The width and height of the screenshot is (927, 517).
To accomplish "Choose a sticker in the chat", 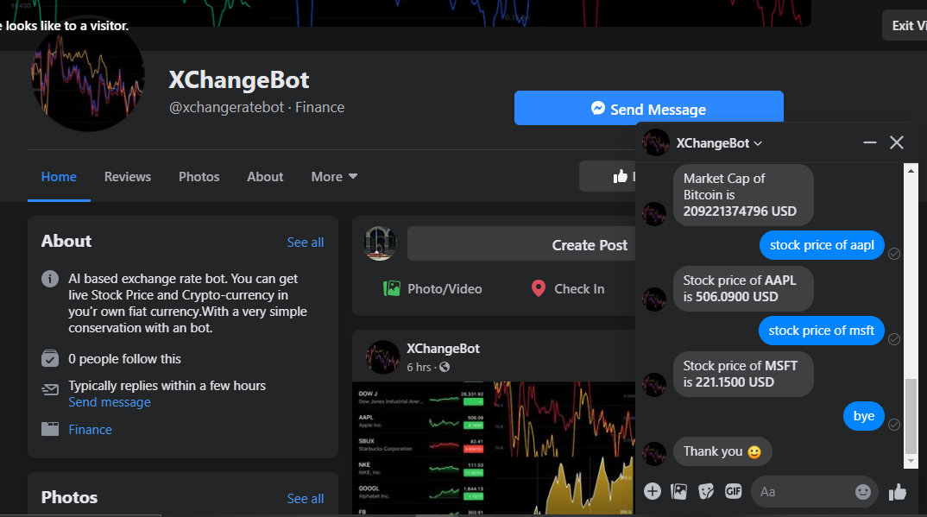I will (x=706, y=491).
